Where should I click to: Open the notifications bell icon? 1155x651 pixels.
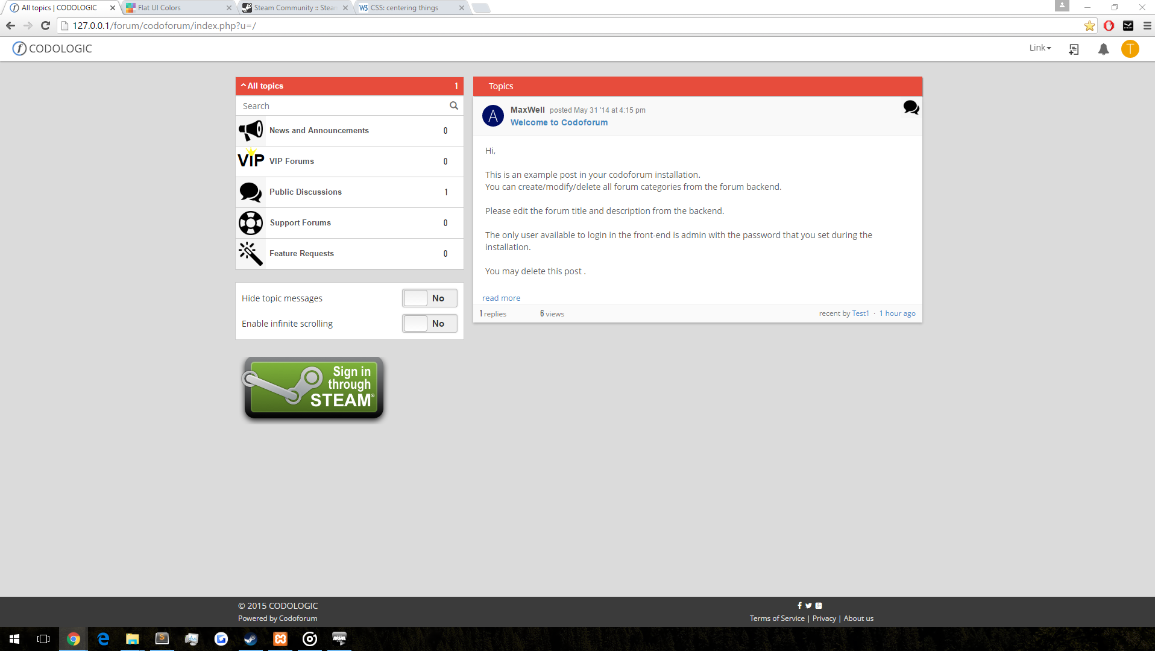pyautogui.click(x=1103, y=49)
